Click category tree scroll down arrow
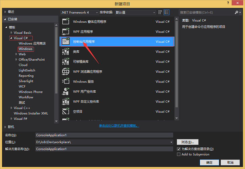The width and height of the screenshot is (245, 169). click(56, 121)
